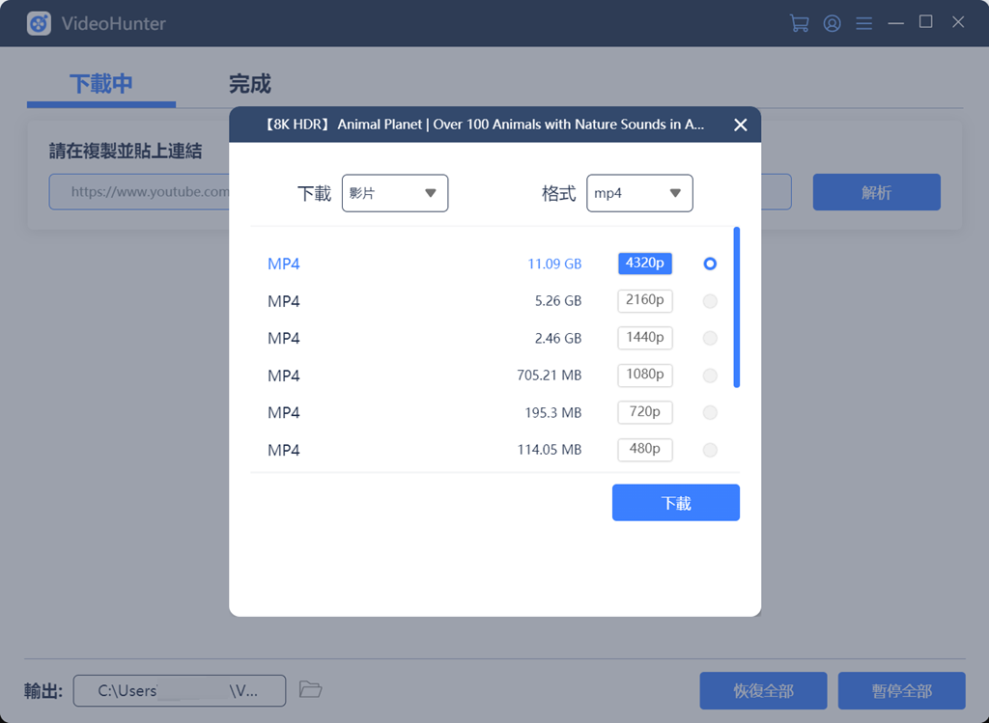Screen dimensions: 989x723
Task: Select the 720p radio button
Action: [x=710, y=412]
